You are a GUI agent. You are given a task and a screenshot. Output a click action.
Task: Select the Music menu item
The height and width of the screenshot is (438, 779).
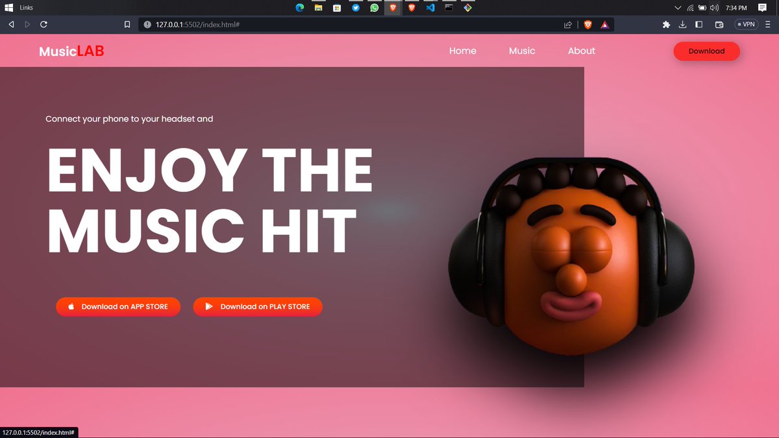pos(522,51)
